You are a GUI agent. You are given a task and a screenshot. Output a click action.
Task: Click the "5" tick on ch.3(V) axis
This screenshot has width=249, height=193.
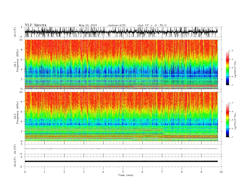click(x=22, y=144)
